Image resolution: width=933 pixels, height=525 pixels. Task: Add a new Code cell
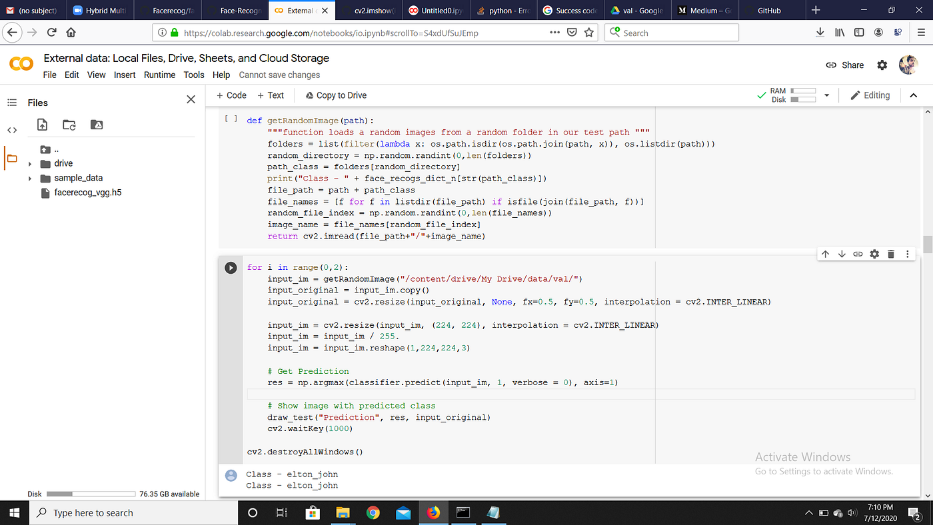coord(231,95)
